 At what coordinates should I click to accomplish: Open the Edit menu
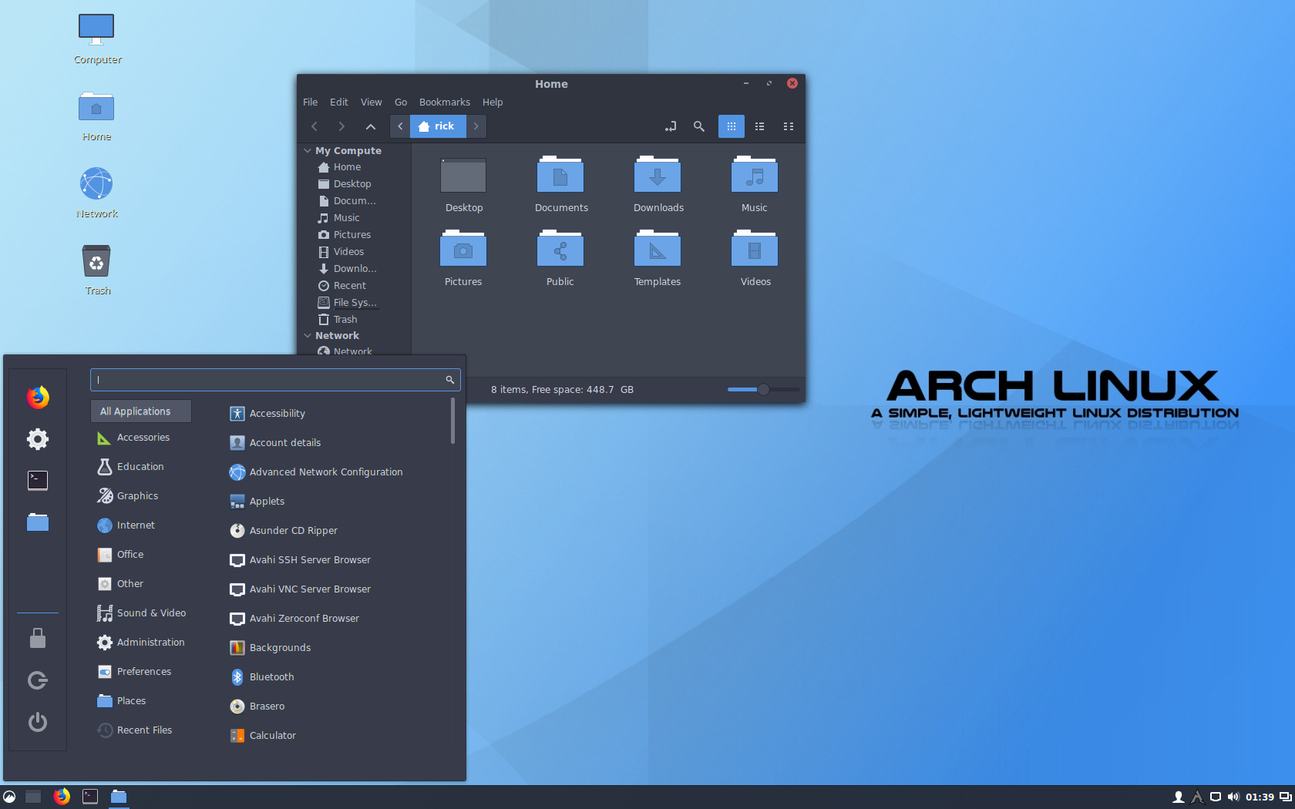(339, 102)
